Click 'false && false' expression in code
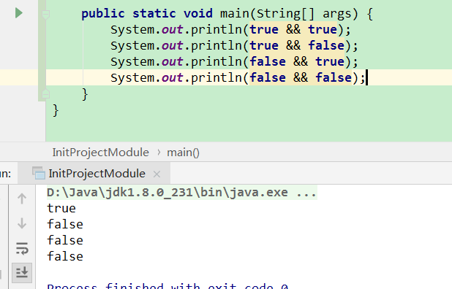Viewport: 452px width, 289px height. click(301, 77)
